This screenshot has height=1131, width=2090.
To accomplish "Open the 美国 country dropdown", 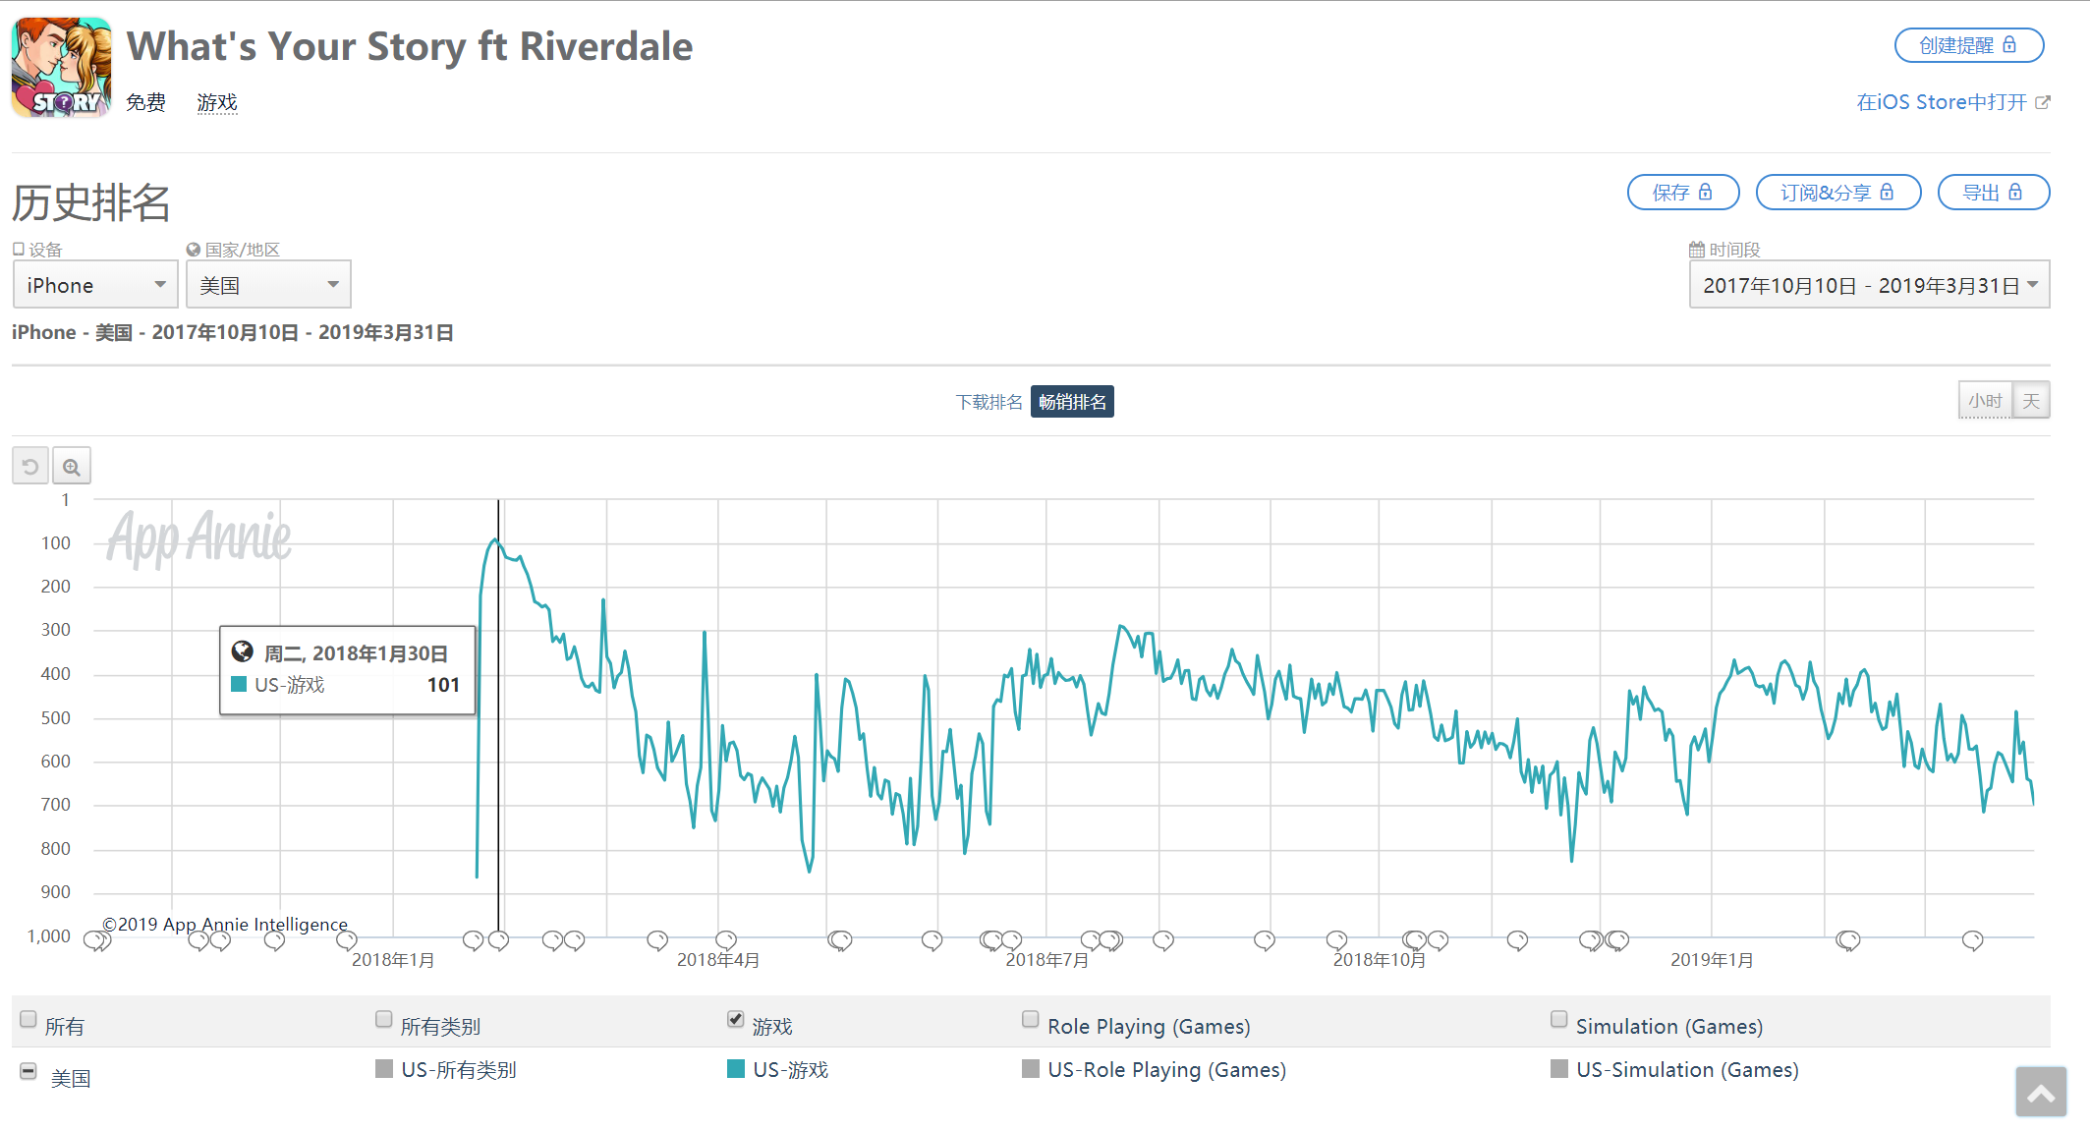I will [x=268, y=285].
